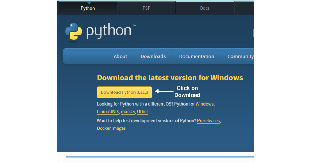311x163 pixels.
Task: Open the Python top tab
Action: pyautogui.click(x=88, y=8)
